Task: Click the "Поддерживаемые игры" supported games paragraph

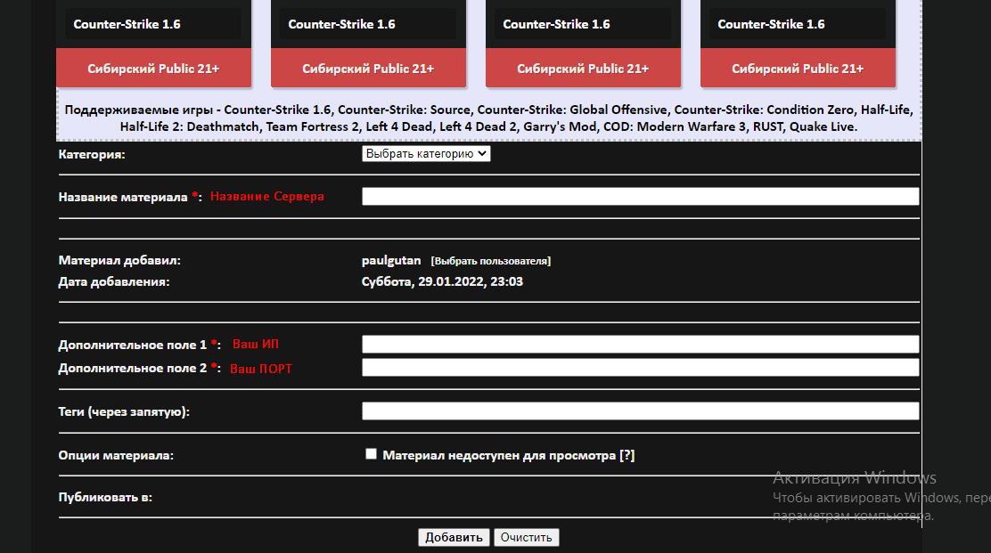Action: click(488, 118)
